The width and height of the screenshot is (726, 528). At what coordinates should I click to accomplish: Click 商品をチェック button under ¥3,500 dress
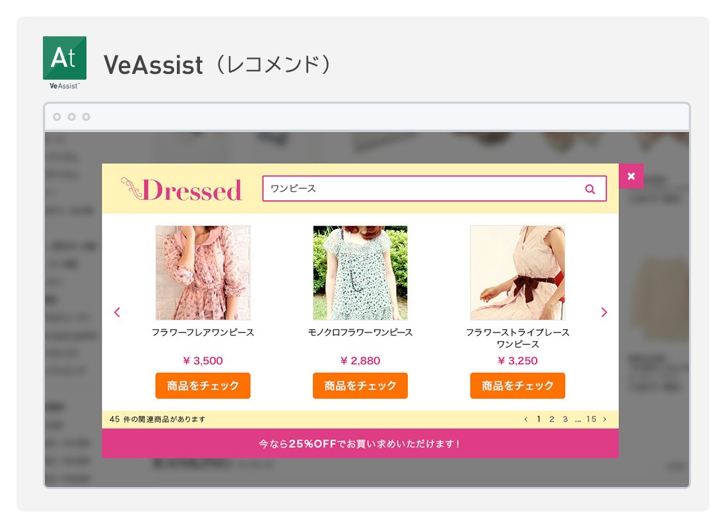(203, 385)
